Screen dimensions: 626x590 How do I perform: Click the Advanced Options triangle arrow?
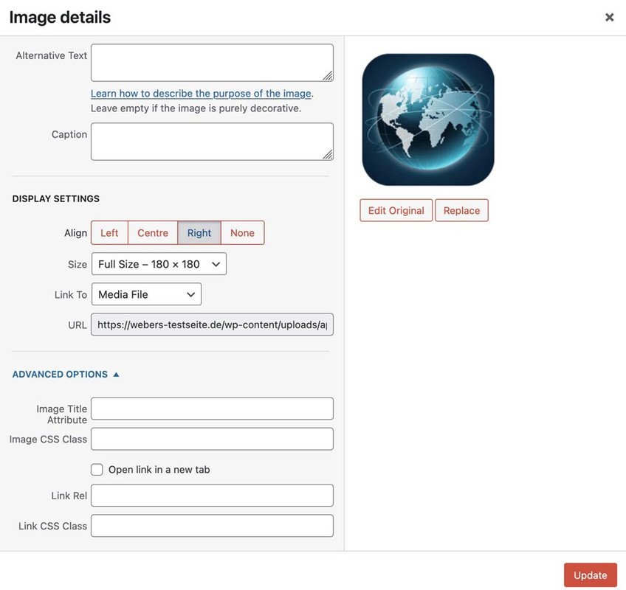tap(116, 374)
